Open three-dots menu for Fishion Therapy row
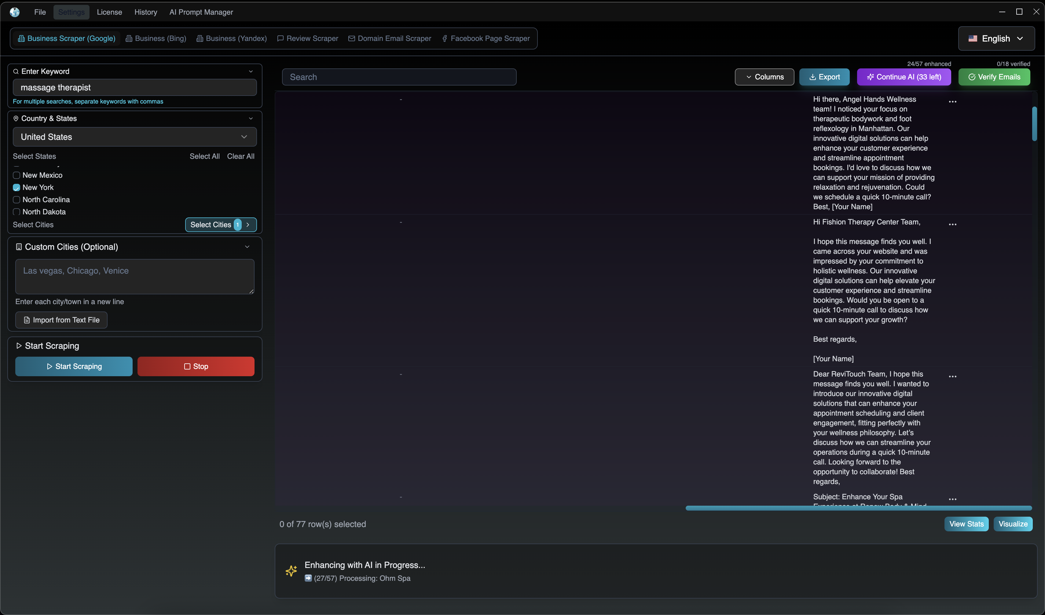Screen dimensions: 1045x615 952,224
